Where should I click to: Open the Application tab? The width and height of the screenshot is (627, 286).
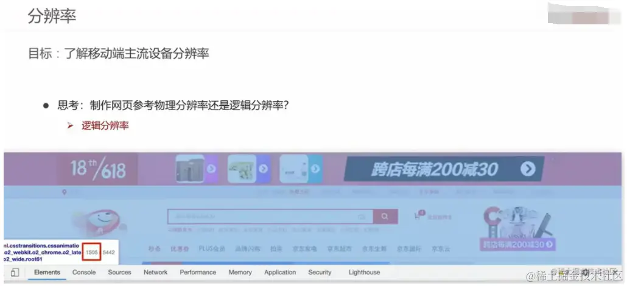tap(280, 273)
